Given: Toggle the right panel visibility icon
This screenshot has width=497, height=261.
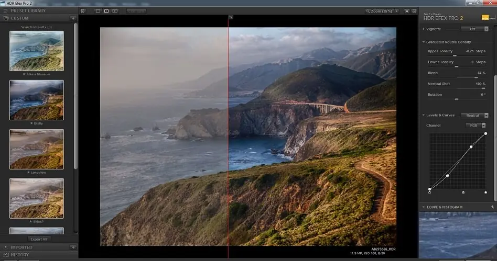Looking at the screenshot, I should (x=414, y=11).
